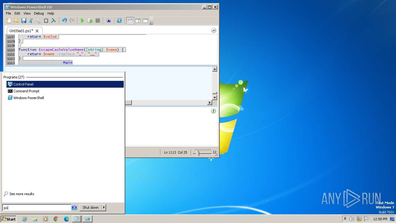Show script pane maximized layout
Viewport: 396px width, 223px height.
pos(145,21)
